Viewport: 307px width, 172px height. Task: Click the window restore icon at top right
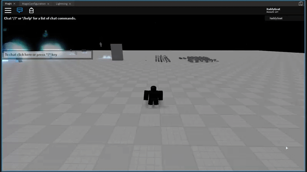click(x=300, y=3)
